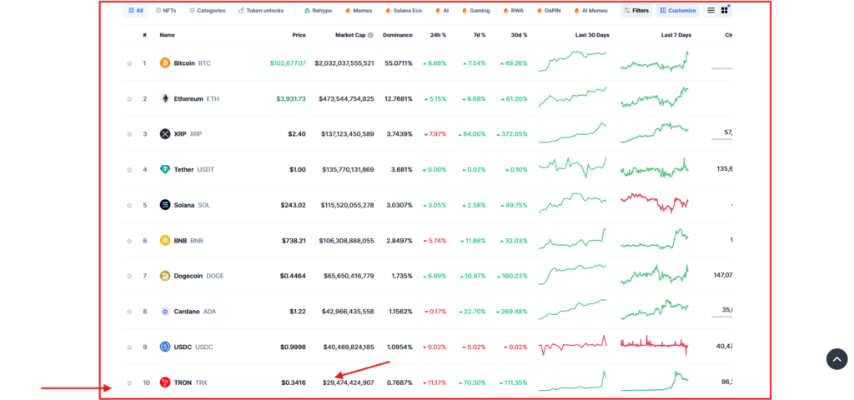Click Cardano 7d change 22.70%
854x400 pixels.
(473, 312)
